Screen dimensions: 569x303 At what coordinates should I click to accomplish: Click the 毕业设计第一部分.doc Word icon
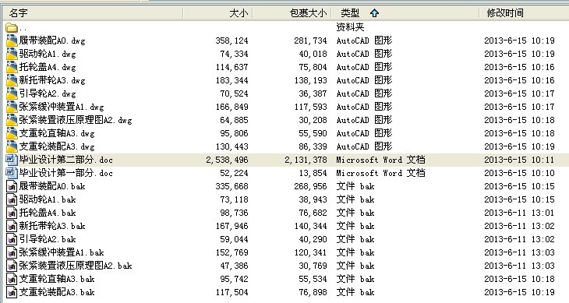[x=12, y=173]
